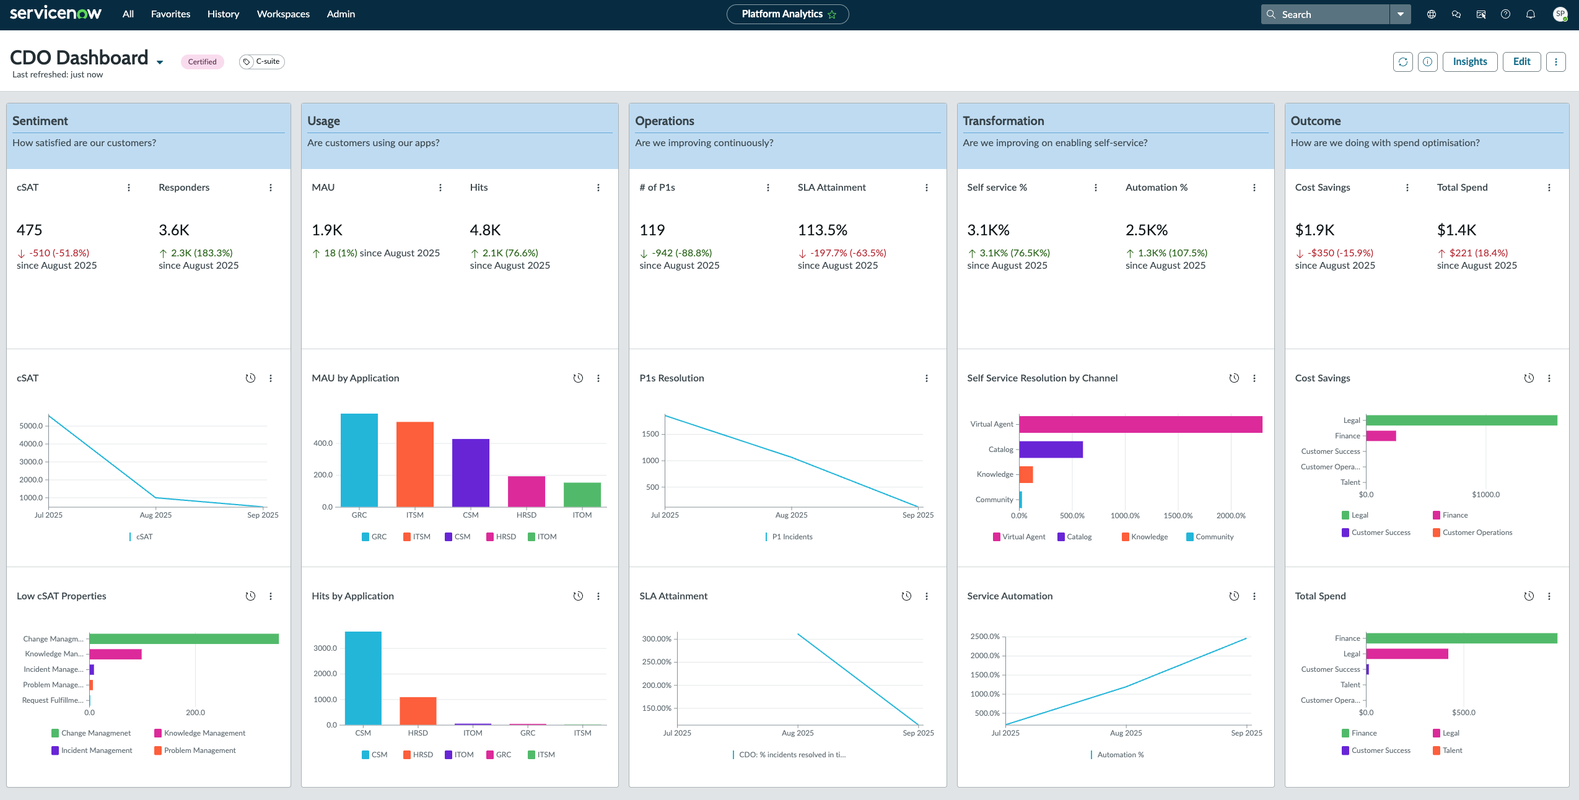
Task: Expand the CDO Dashboard title dropdown
Action: pos(160,62)
